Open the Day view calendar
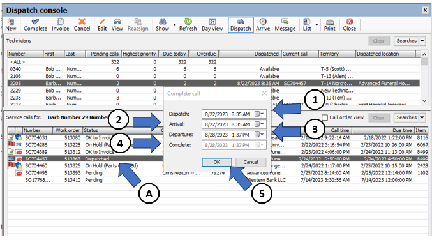The image size is (432, 240). tap(212, 22)
